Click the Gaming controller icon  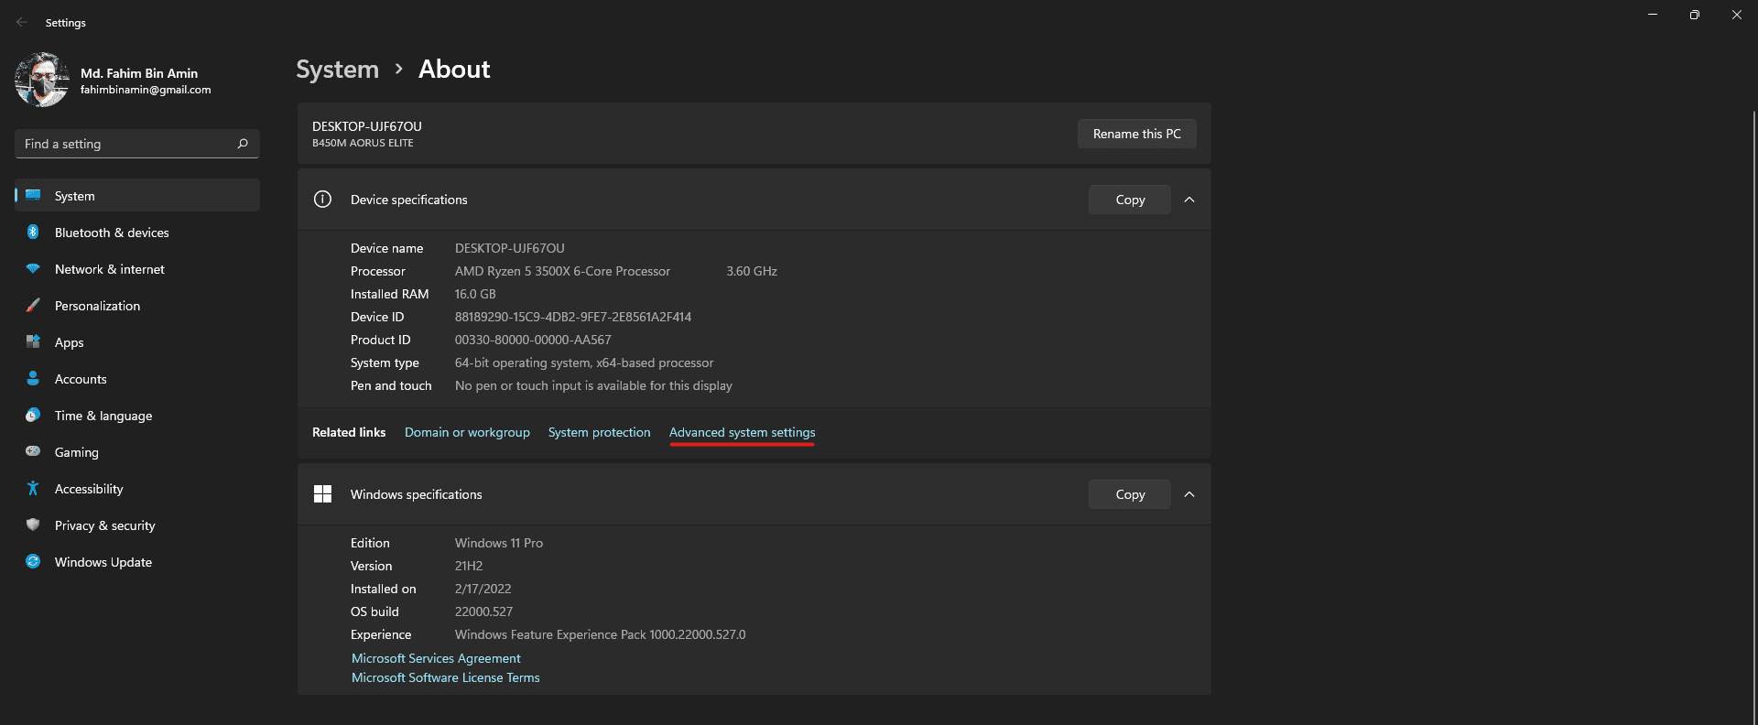[33, 451]
